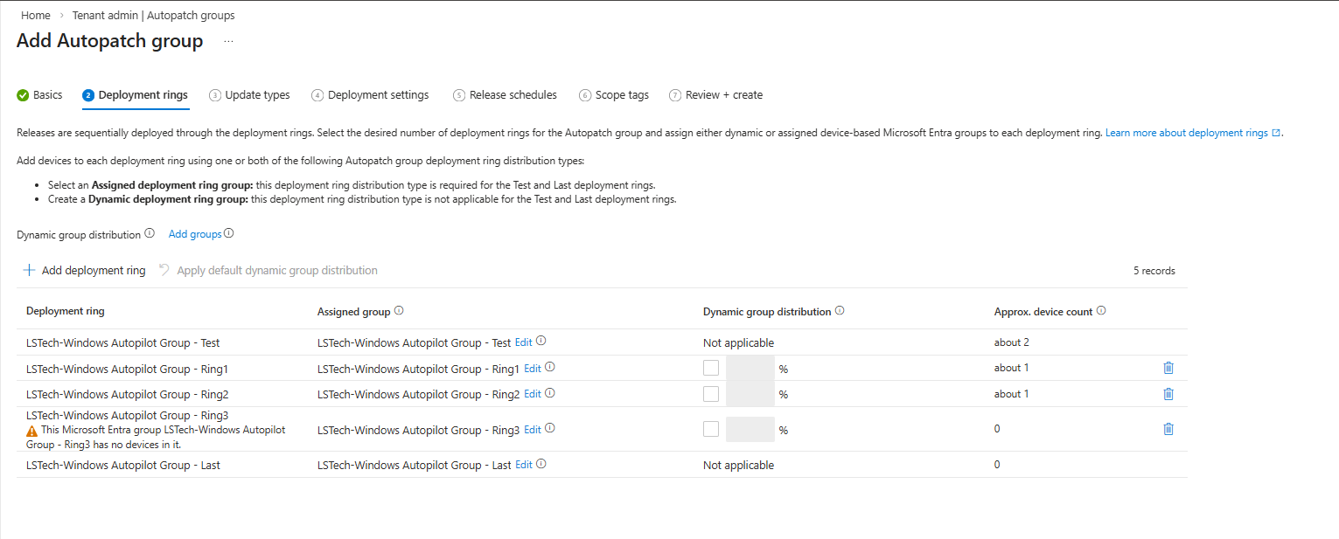Go to the Basics tab

point(39,95)
